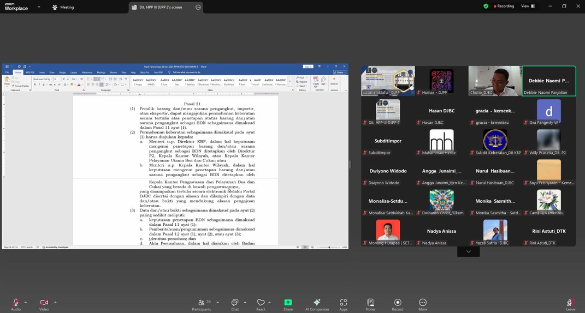Click the Word zoom slider in status bar

coord(329,247)
